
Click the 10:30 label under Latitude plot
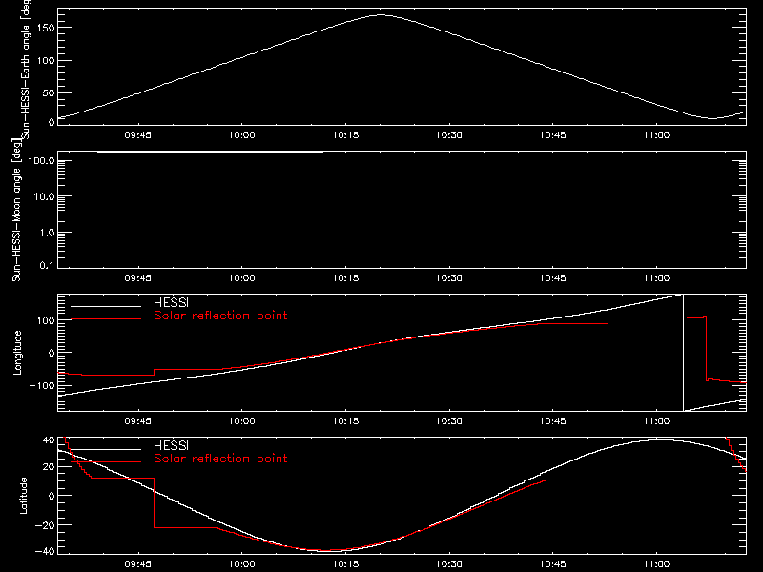[449, 564]
